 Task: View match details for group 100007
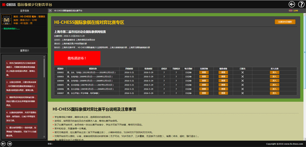(x=204, y=93)
